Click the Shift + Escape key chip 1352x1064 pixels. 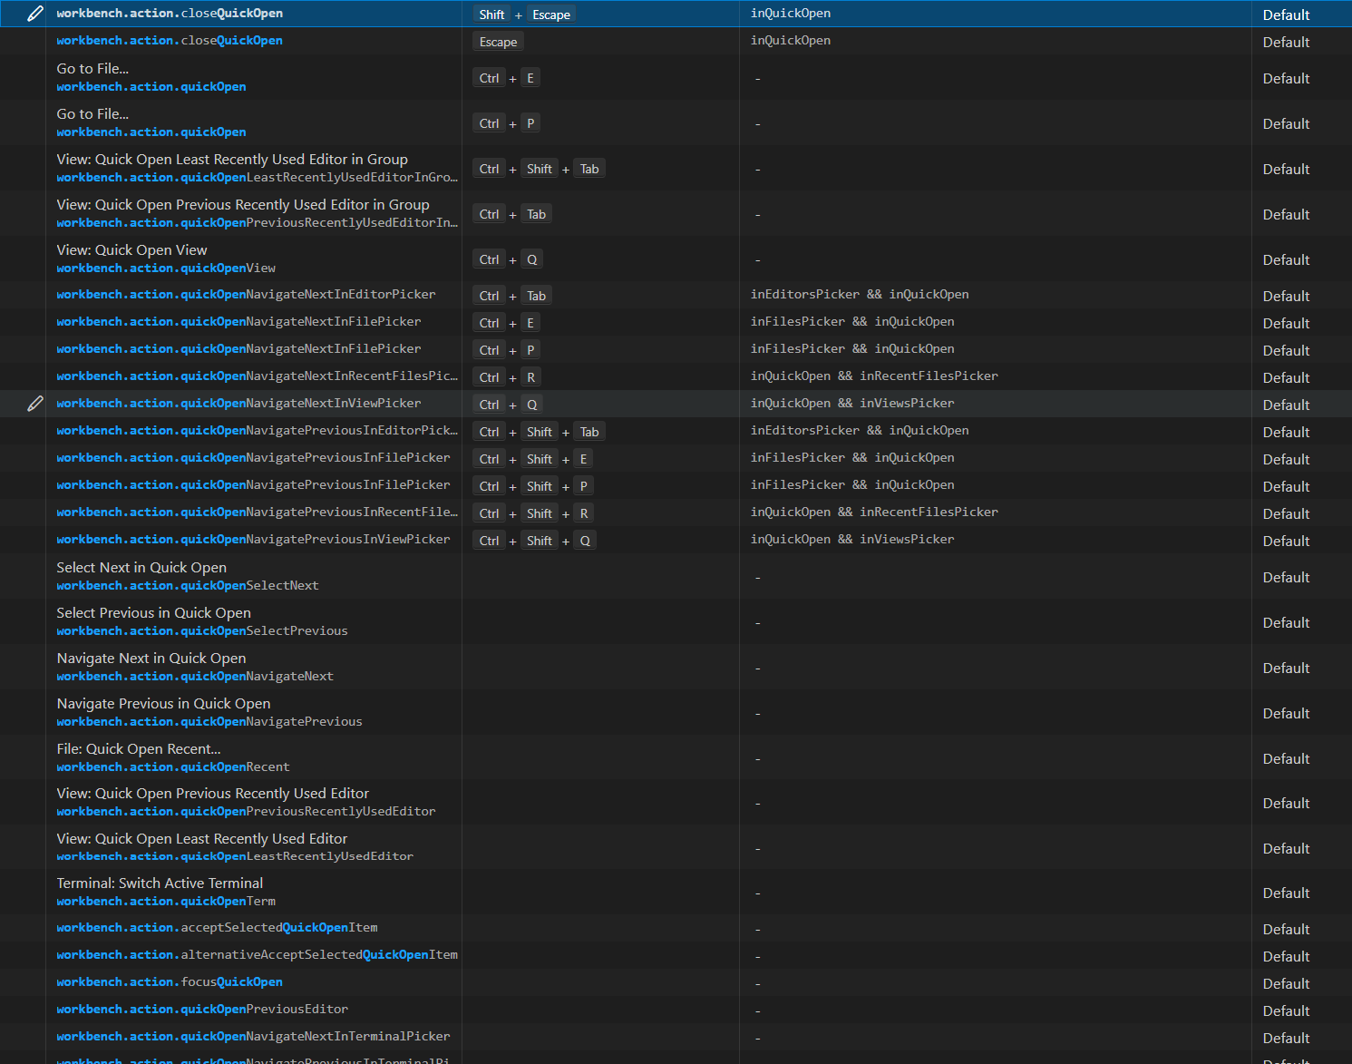click(x=526, y=14)
